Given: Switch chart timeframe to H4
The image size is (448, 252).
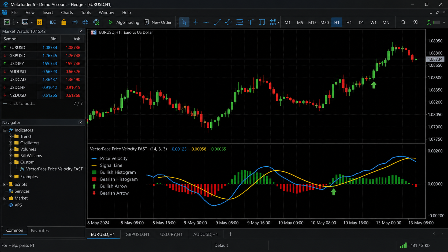Looking at the screenshot, I should 349,22.
